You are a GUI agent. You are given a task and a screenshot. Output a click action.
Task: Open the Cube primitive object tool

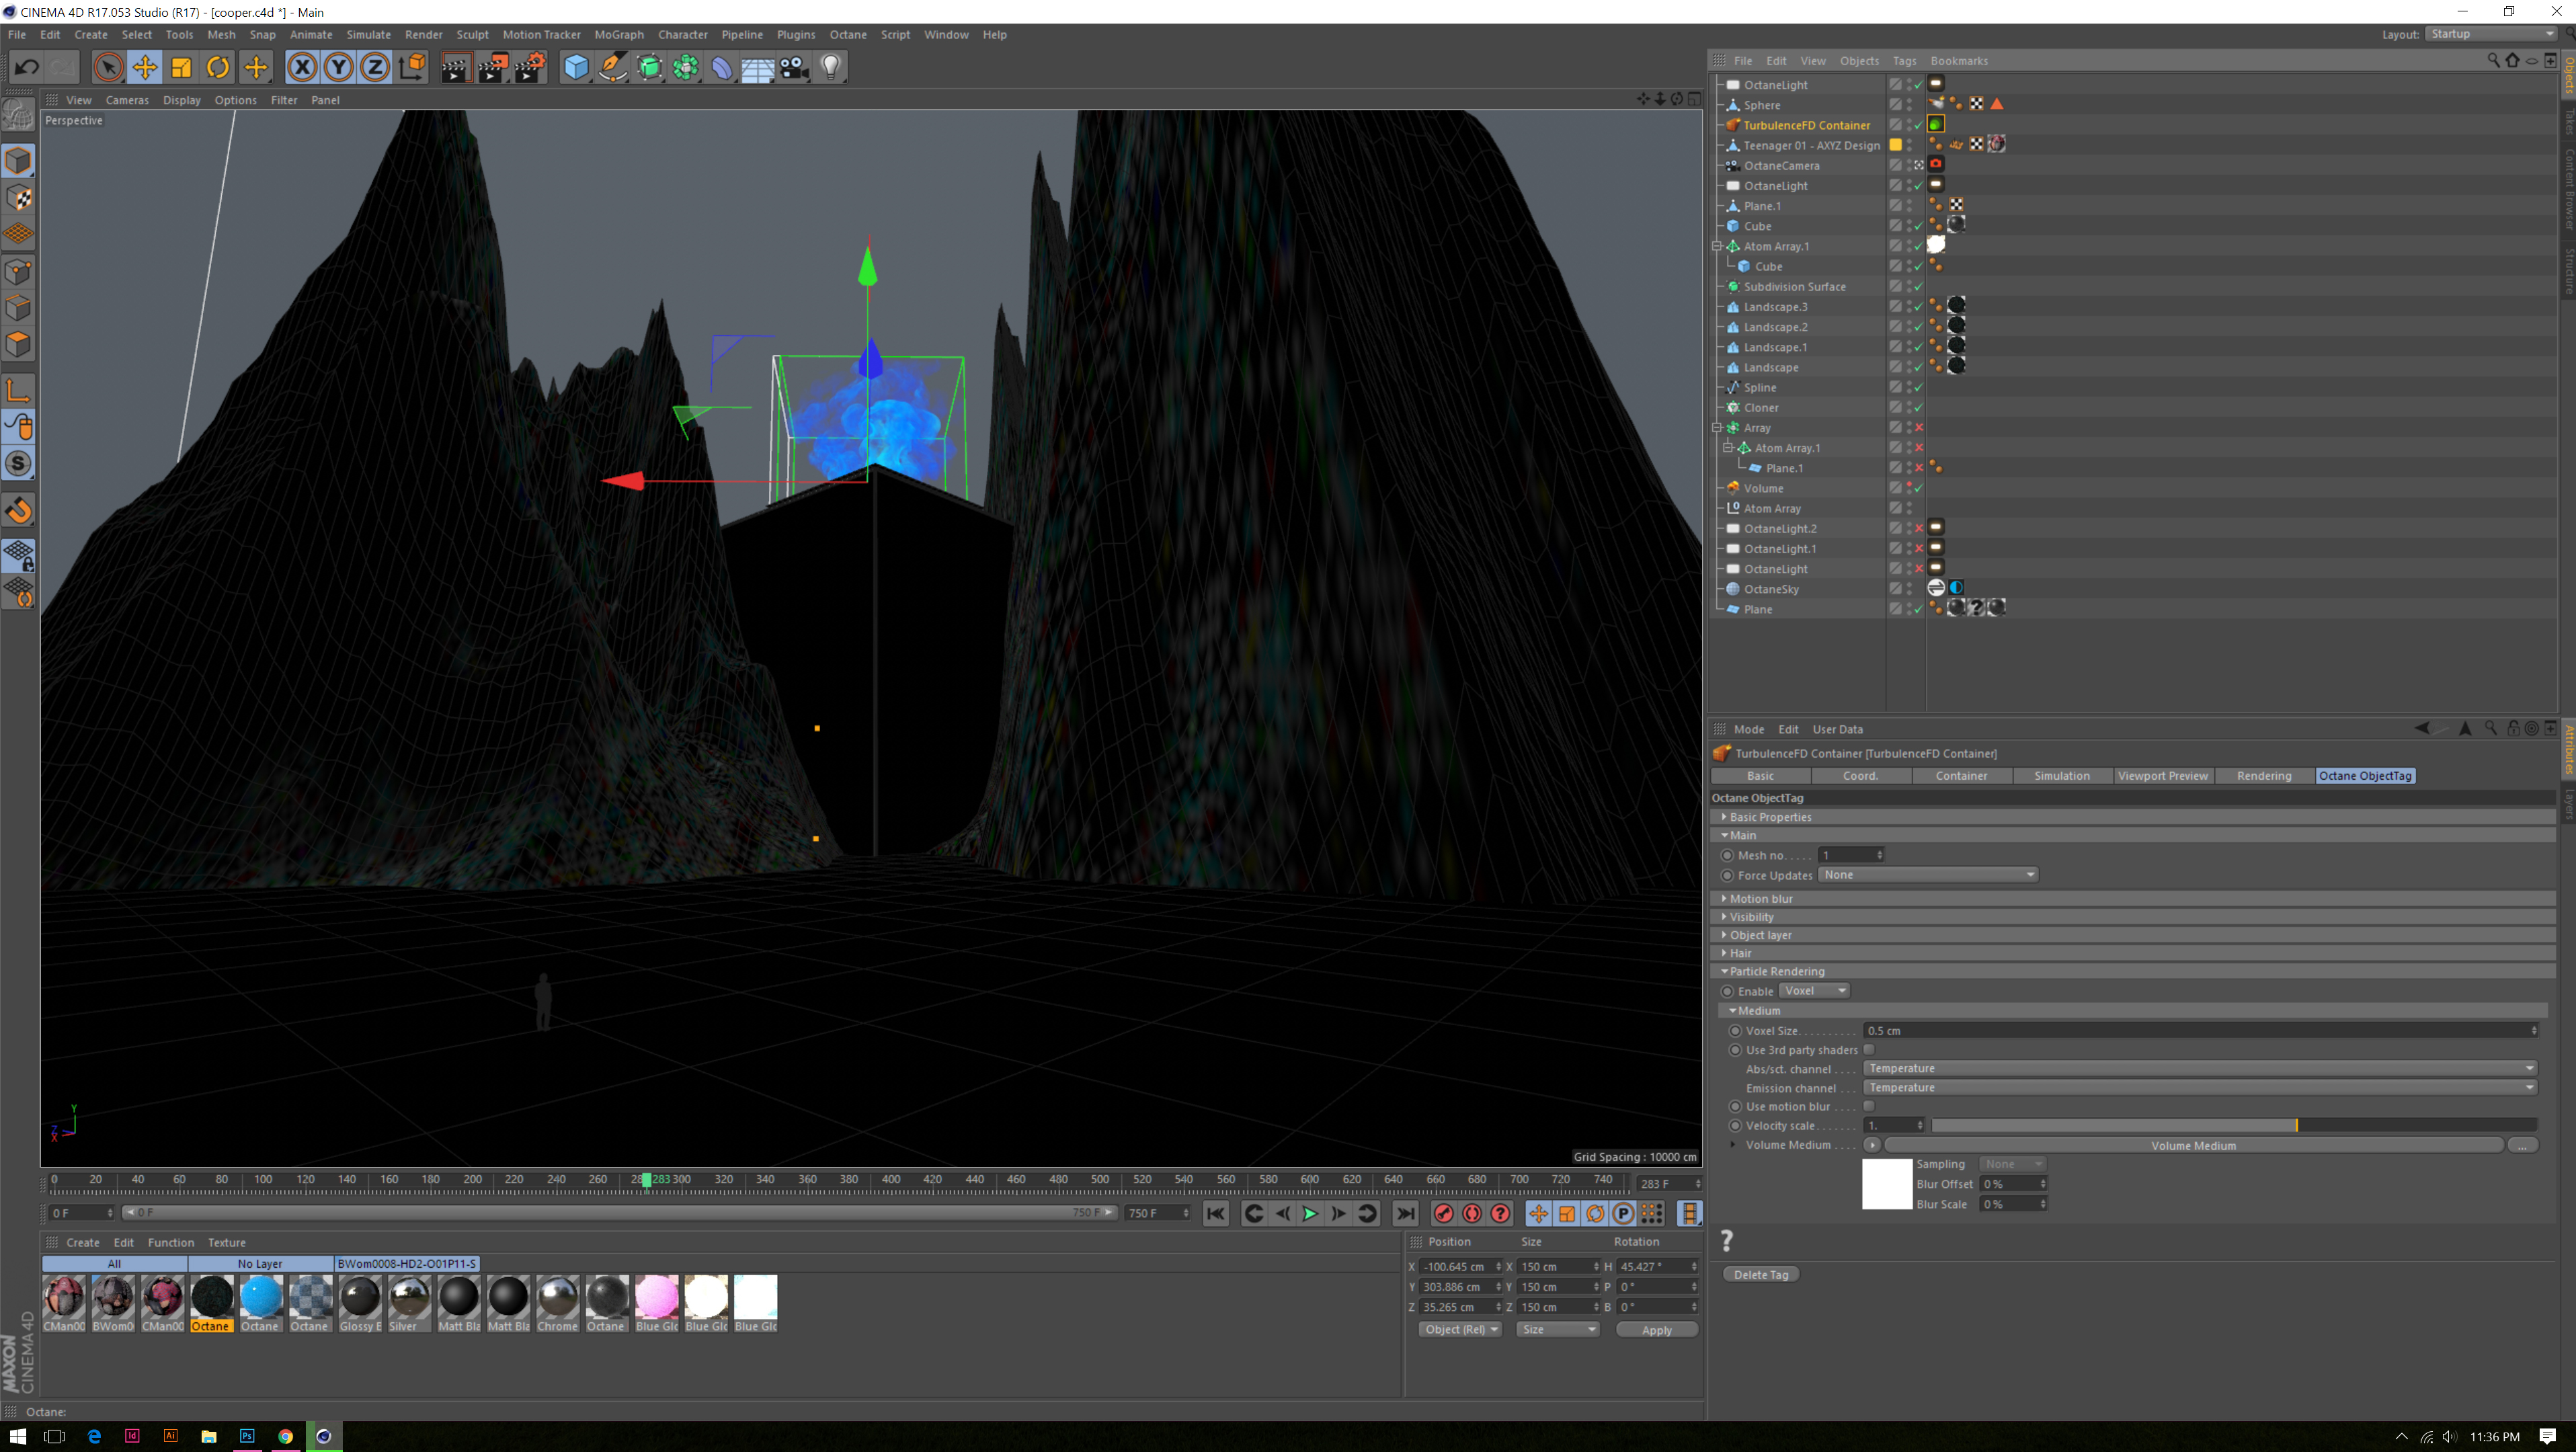pyautogui.click(x=576, y=67)
